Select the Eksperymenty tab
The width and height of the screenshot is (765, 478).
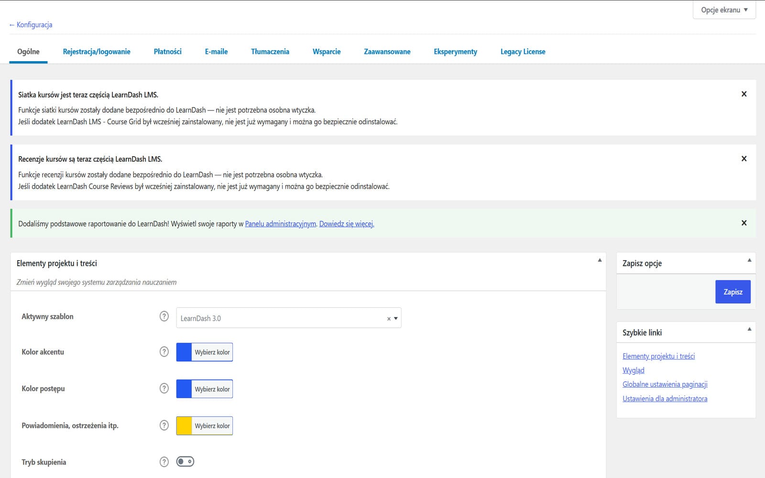coord(456,52)
